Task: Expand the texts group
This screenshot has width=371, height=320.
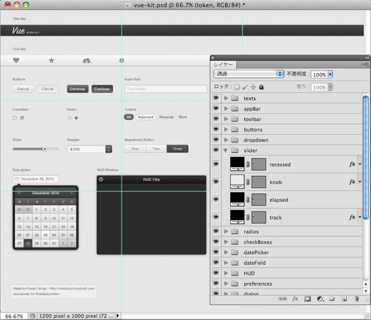Action: (226, 98)
